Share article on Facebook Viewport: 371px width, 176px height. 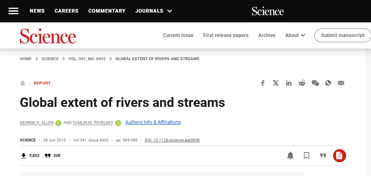[x=263, y=83]
